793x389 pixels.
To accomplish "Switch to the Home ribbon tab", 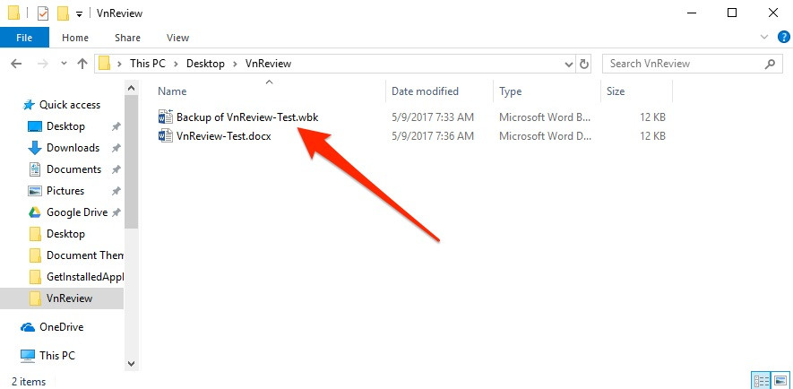I will tap(75, 38).
